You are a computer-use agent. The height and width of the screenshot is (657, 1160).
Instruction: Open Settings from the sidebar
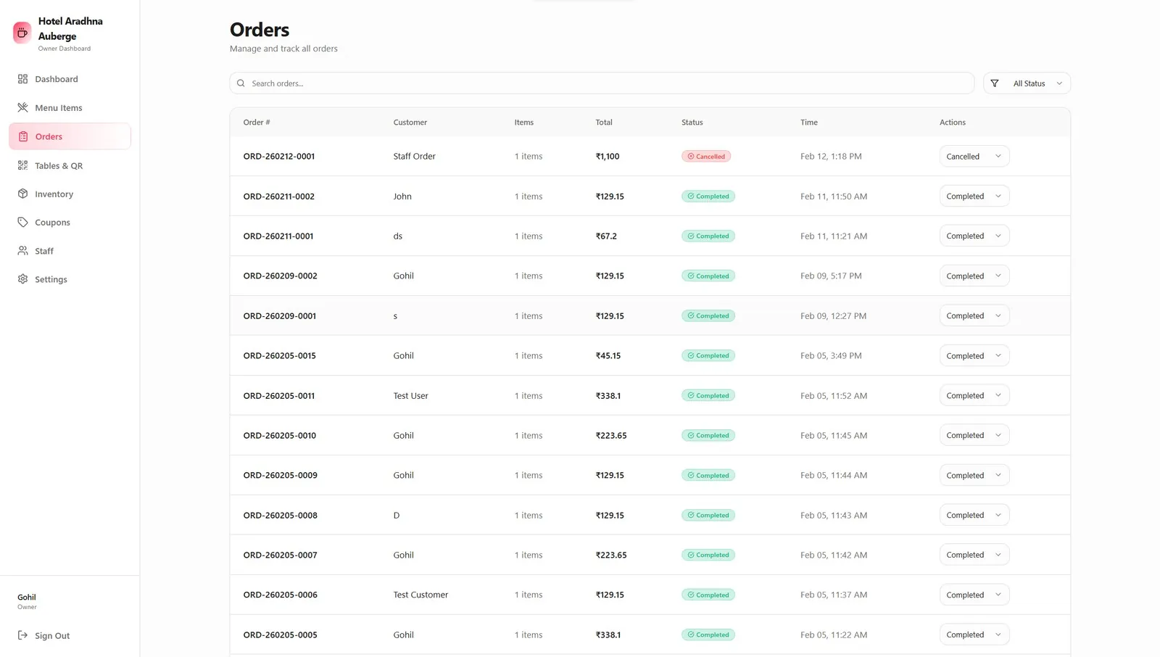pos(70,279)
